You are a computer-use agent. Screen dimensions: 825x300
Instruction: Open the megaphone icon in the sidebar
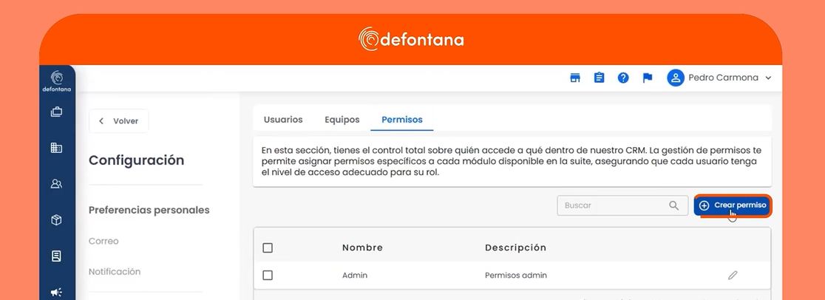click(x=56, y=292)
